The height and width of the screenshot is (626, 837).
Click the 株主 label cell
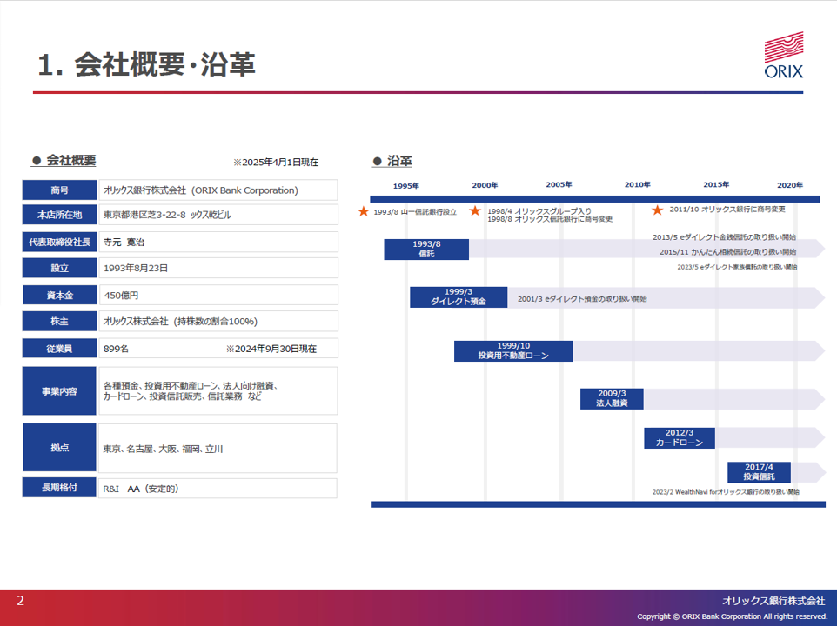pyautogui.click(x=59, y=322)
